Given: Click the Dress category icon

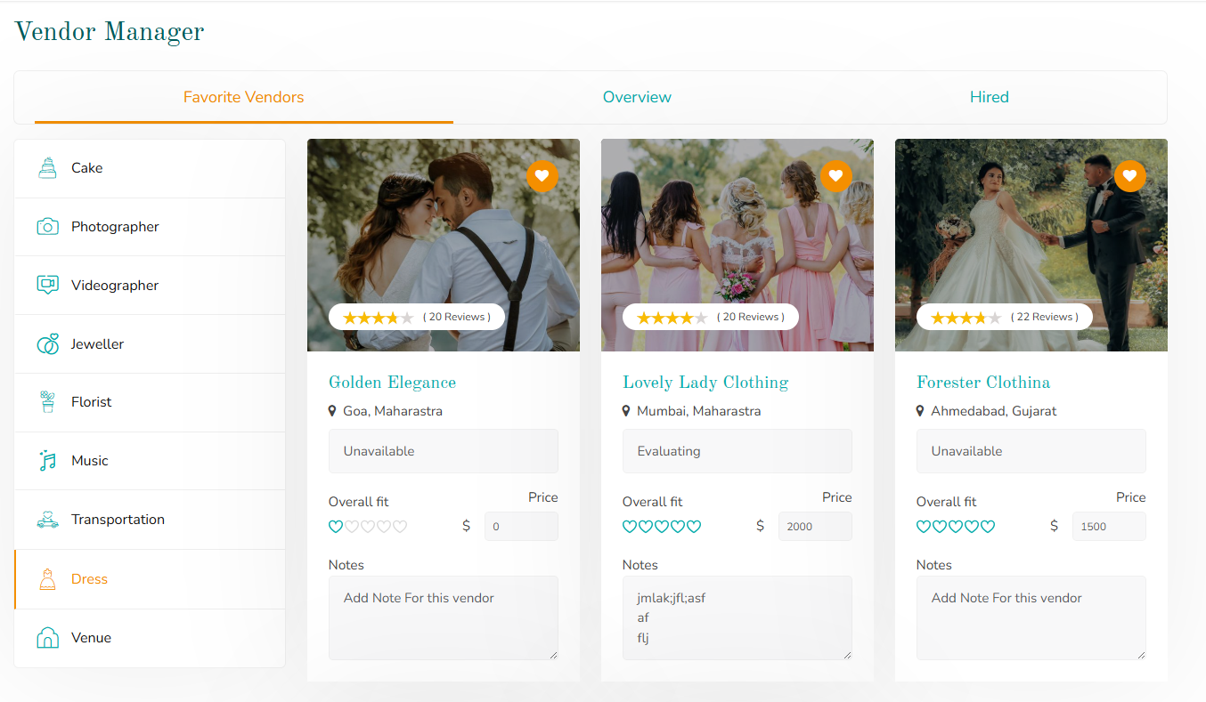Looking at the screenshot, I should pyautogui.click(x=47, y=579).
